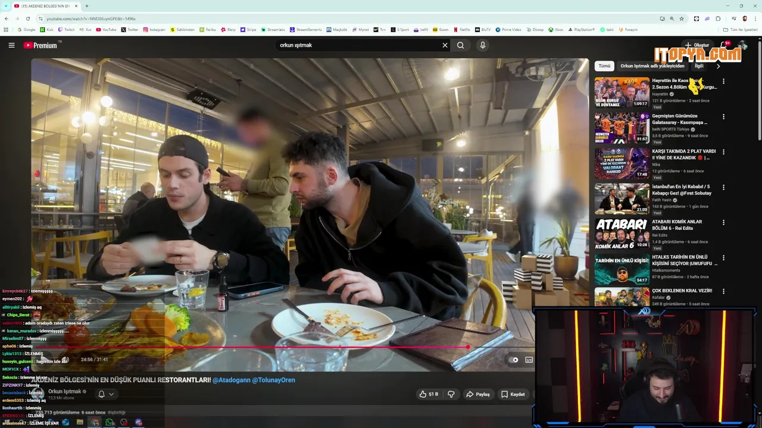Open WhatsApp from the Windows taskbar
Image resolution: width=762 pixels, height=428 pixels.
[110, 423]
